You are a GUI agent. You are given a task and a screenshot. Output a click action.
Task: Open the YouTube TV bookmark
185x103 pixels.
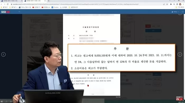pyautogui.click(x=36, y=7)
